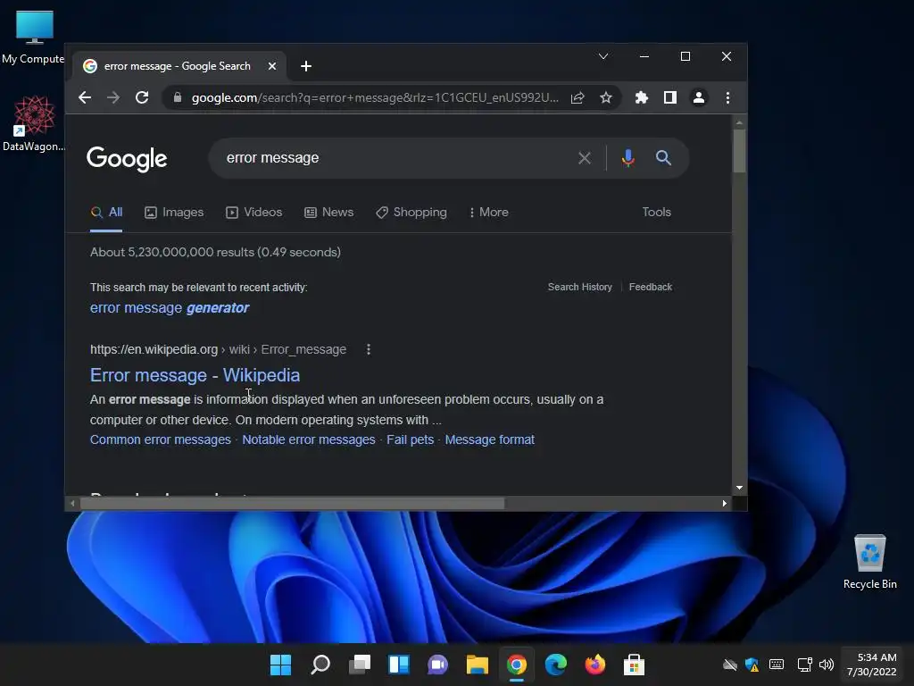Open 'Common error messages' sitelink
The height and width of the screenshot is (686, 914).
[161, 439]
